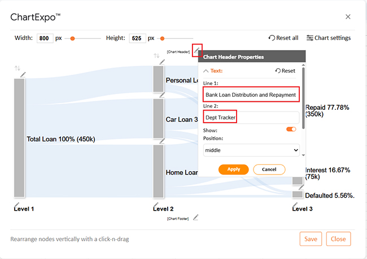
Task: Click Reset in the Text section
Action: point(285,71)
